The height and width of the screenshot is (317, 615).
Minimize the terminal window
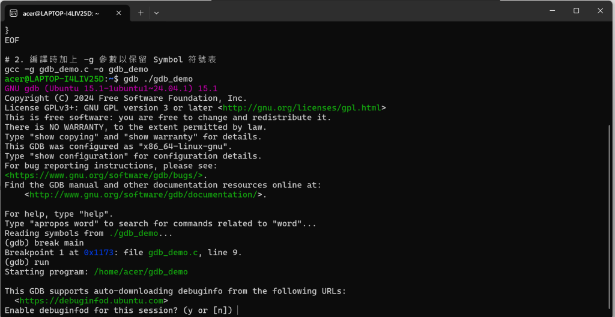[553, 11]
